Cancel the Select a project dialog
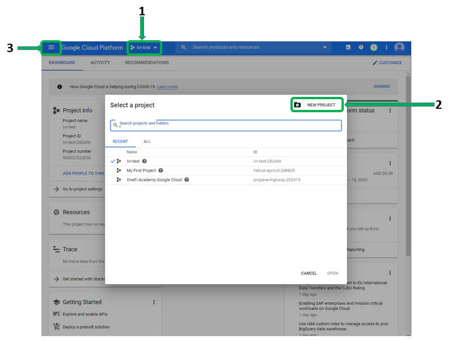Screen dimensions: 451x344 pyautogui.click(x=309, y=273)
